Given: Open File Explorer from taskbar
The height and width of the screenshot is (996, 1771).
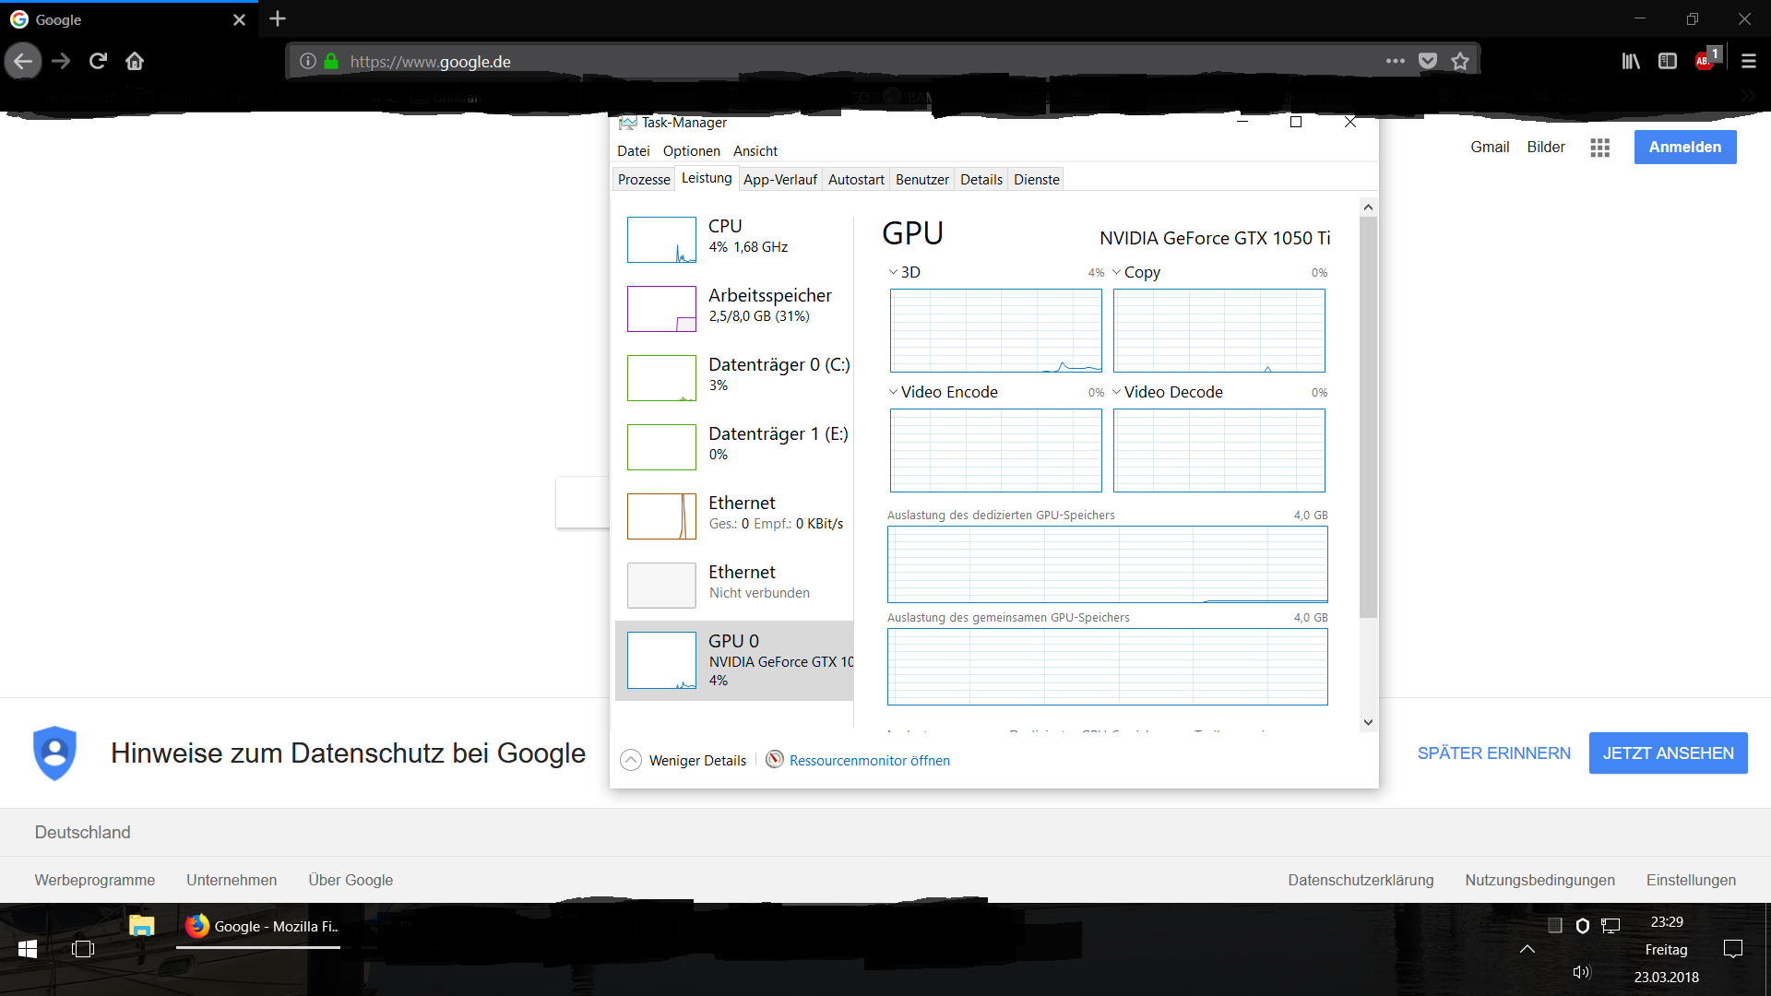Looking at the screenshot, I should click(141, 926).
